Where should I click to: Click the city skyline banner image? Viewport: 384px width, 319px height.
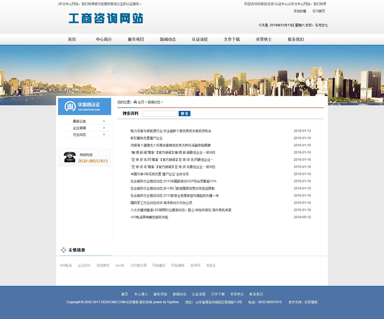point(192,74)
